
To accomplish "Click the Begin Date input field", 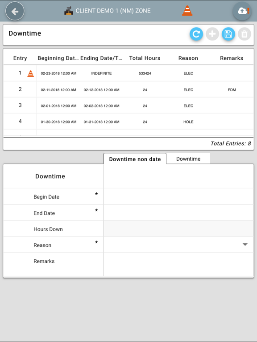I will 178,196.
